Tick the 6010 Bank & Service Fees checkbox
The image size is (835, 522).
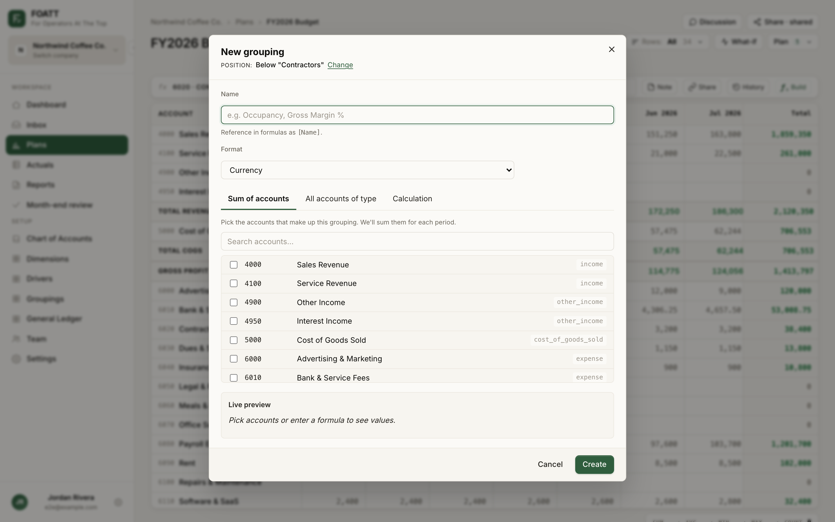[234, 378]
